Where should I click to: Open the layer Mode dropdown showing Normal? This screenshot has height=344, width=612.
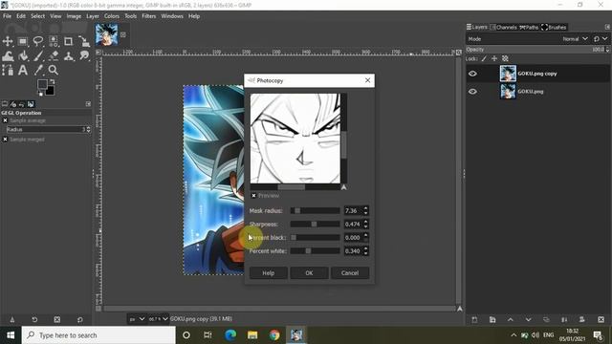(575, 39)
